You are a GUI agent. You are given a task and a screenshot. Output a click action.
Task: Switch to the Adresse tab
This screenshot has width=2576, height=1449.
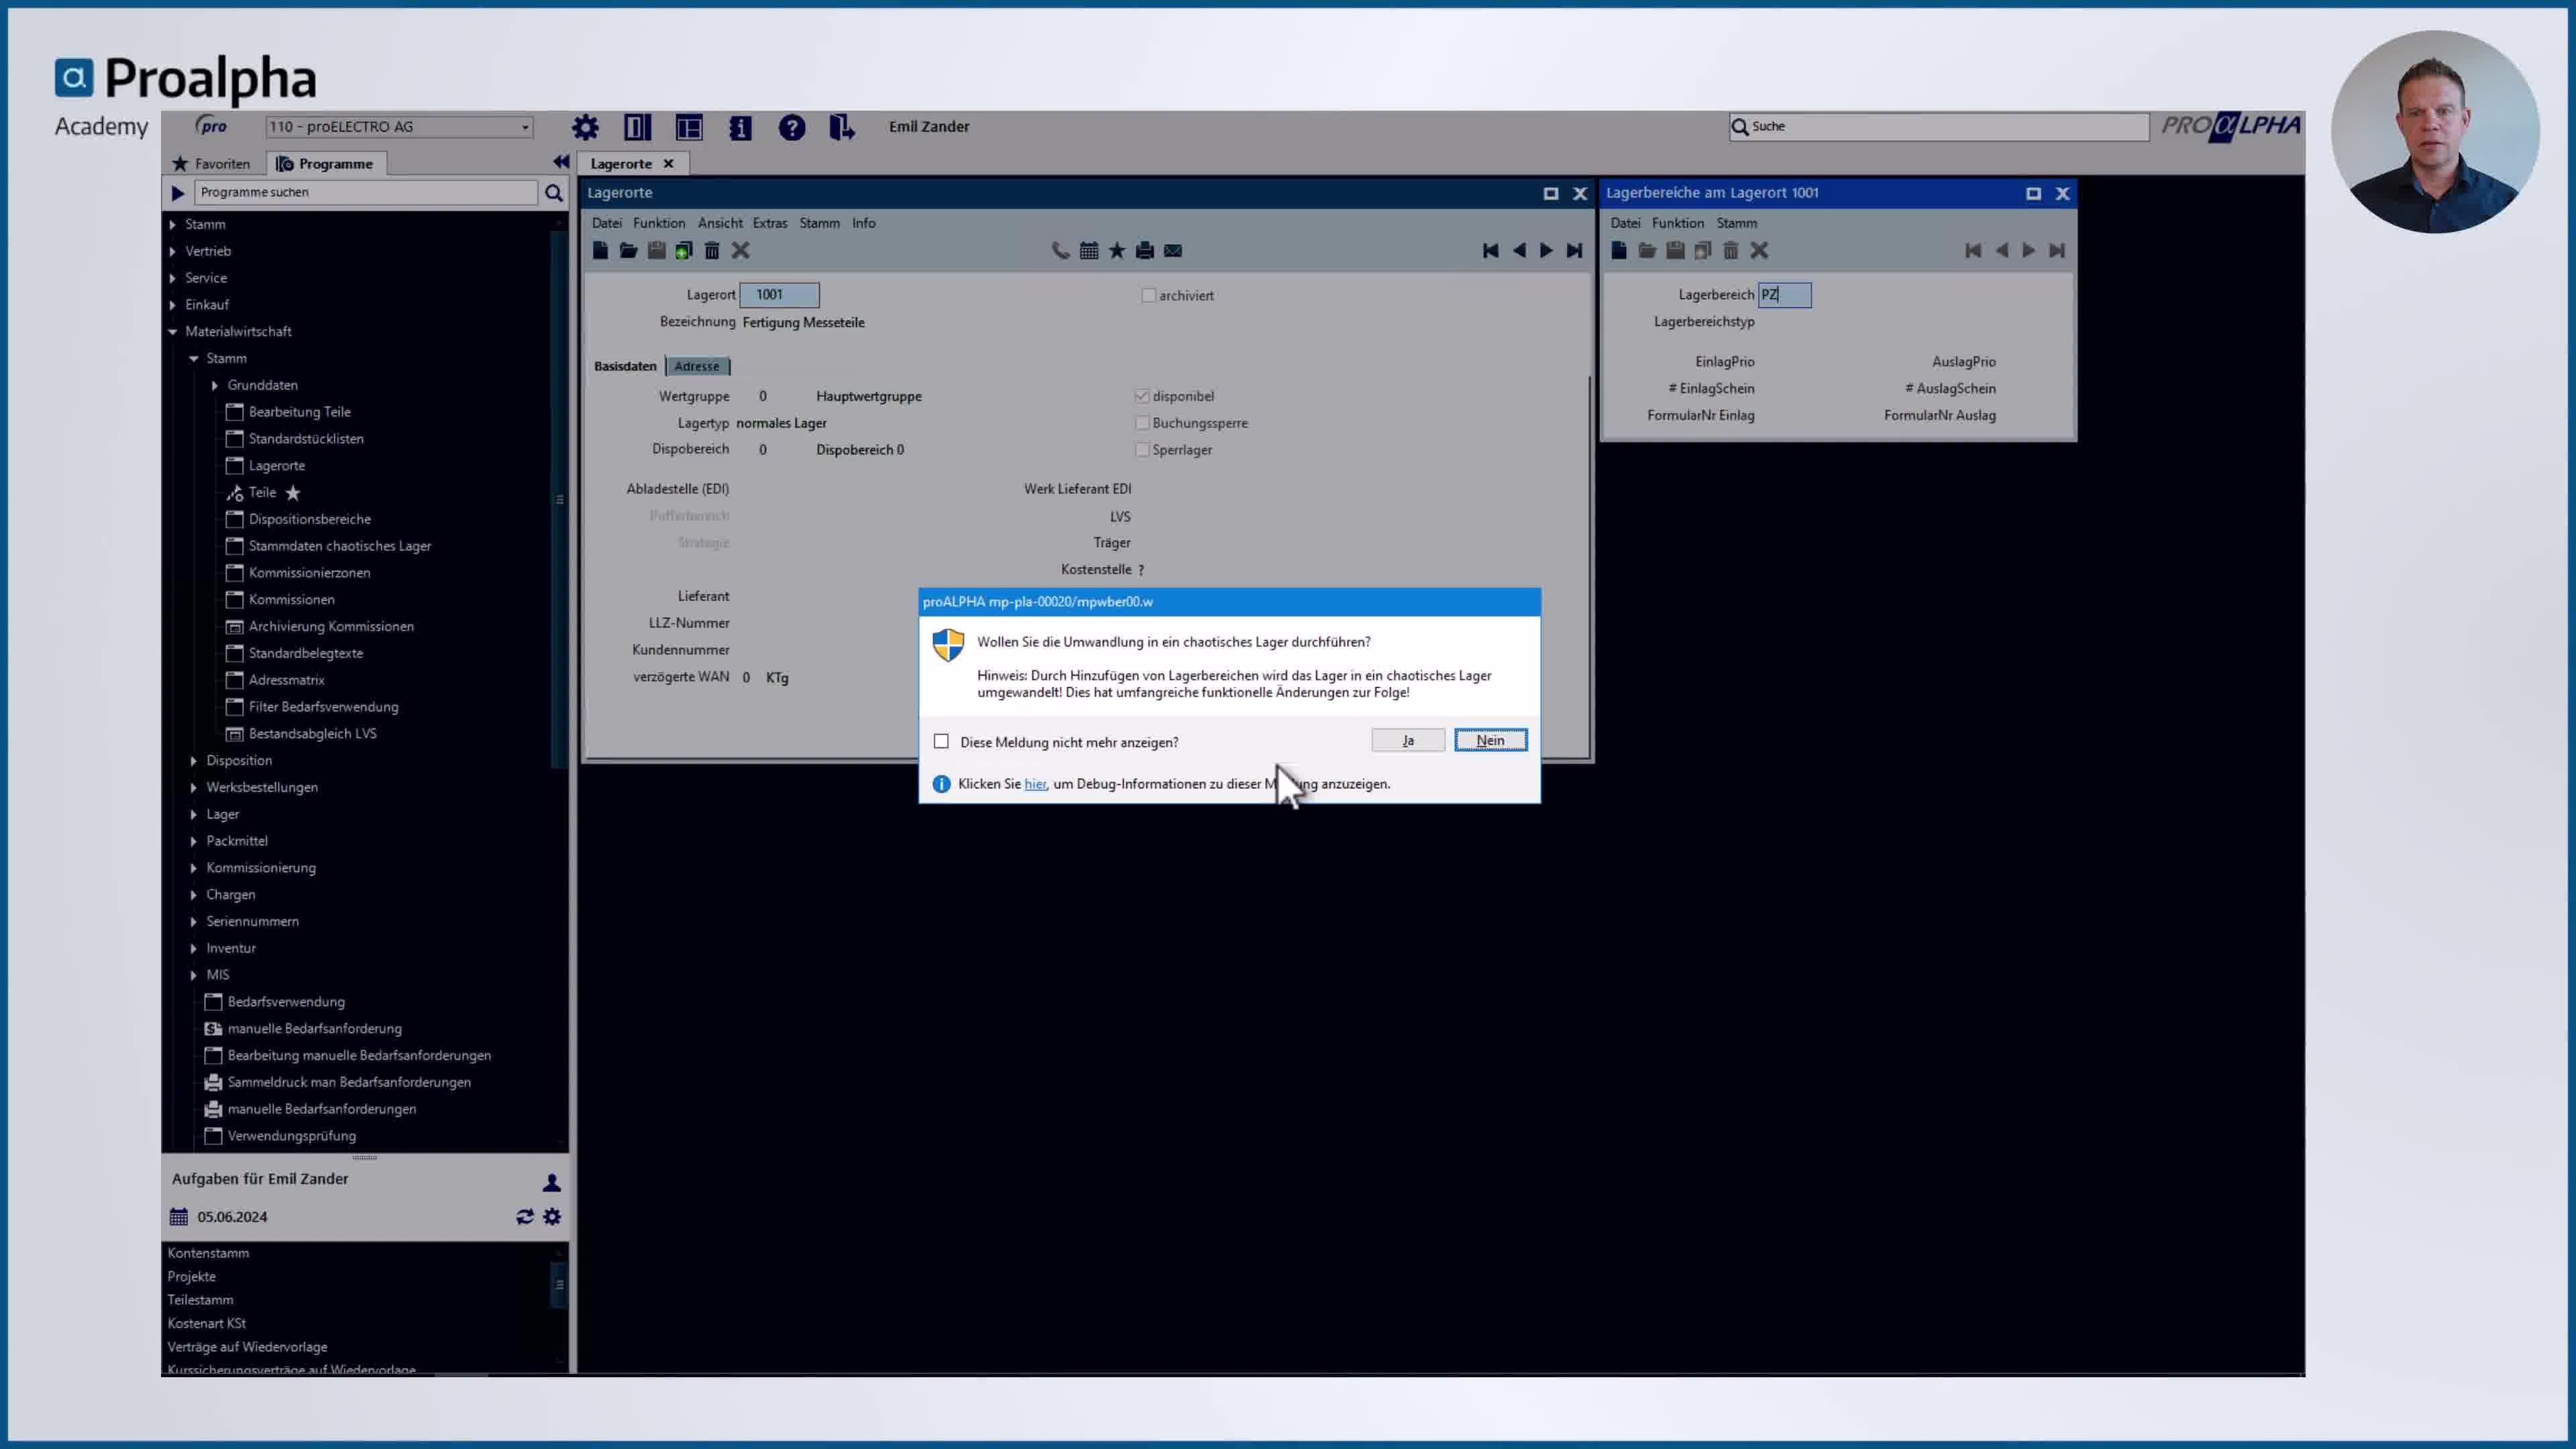[697, 366]
